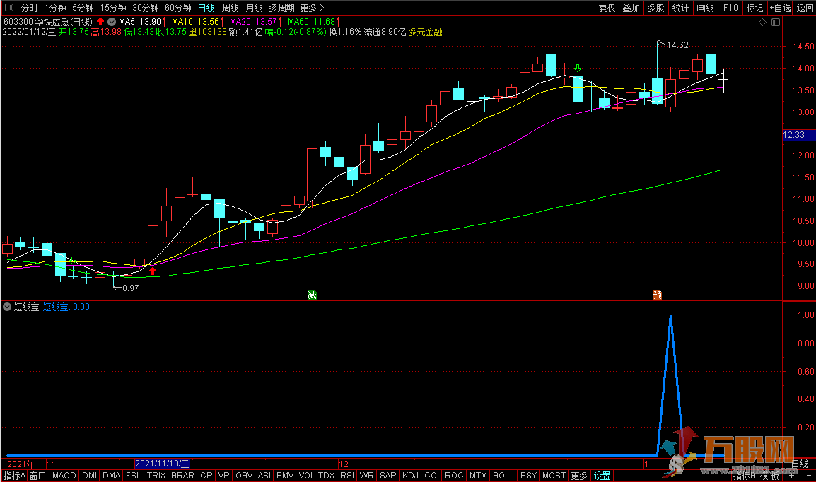Select the MACD indicator
The height and width of the screenshot is (482, 816).
click(x=64, y=476)
